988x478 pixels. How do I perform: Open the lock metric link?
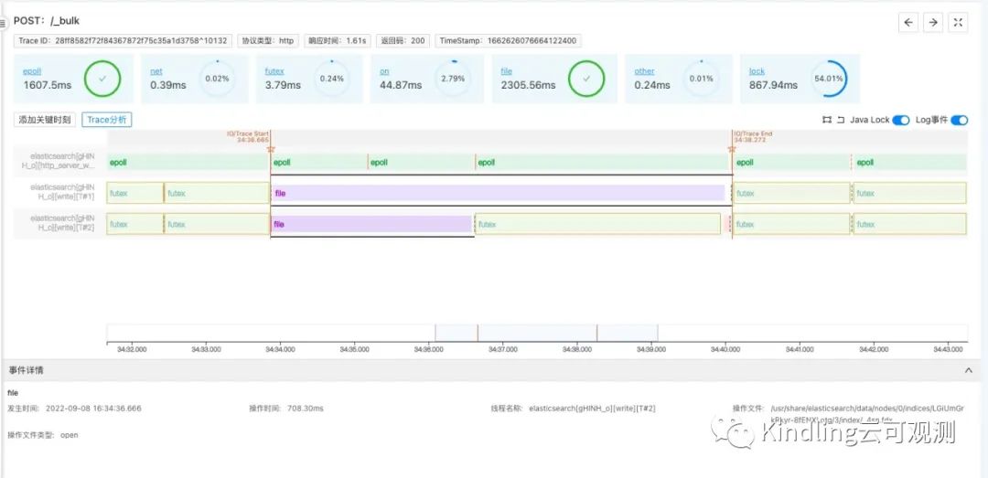click(x=757, y=71)
